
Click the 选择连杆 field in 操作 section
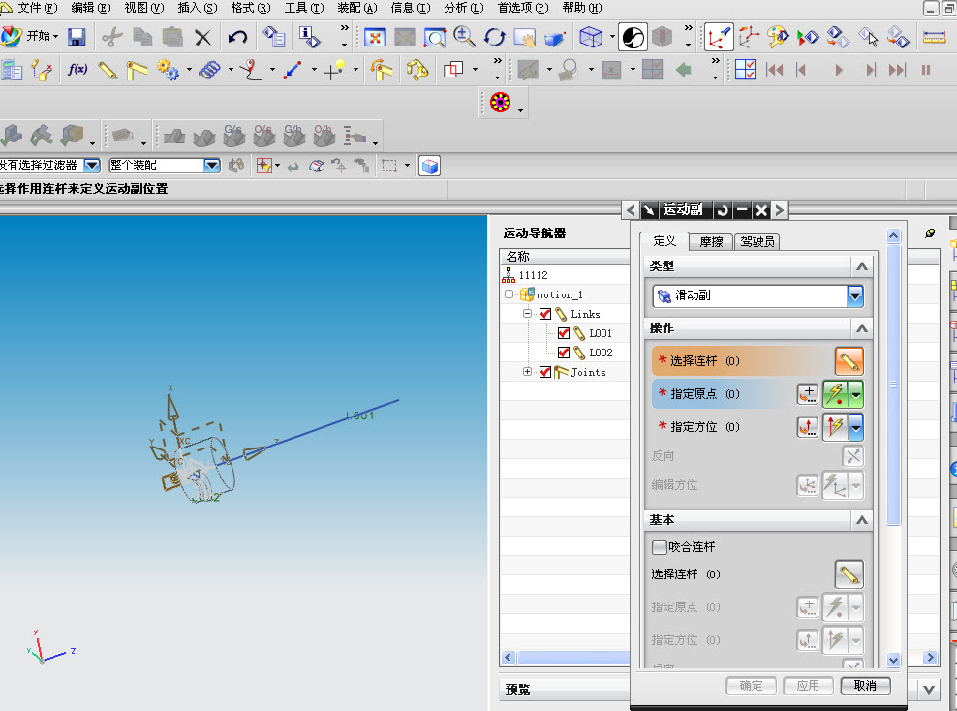[x=743, y=361]
